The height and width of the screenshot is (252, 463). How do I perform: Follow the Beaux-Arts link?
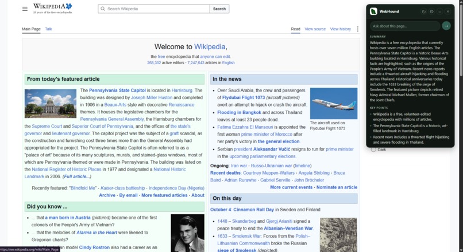115,104
